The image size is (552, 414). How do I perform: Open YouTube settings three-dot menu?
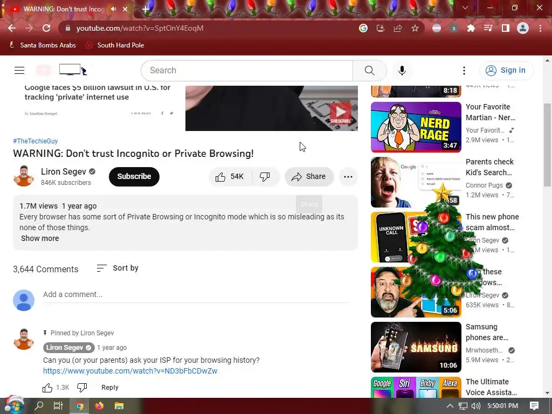(464, 71)
